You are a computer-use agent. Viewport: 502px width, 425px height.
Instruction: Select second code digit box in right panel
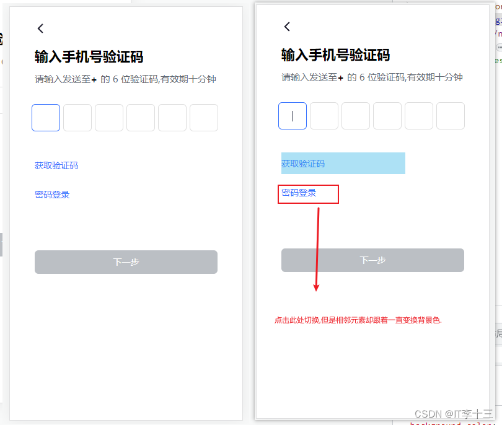[324, 116]
